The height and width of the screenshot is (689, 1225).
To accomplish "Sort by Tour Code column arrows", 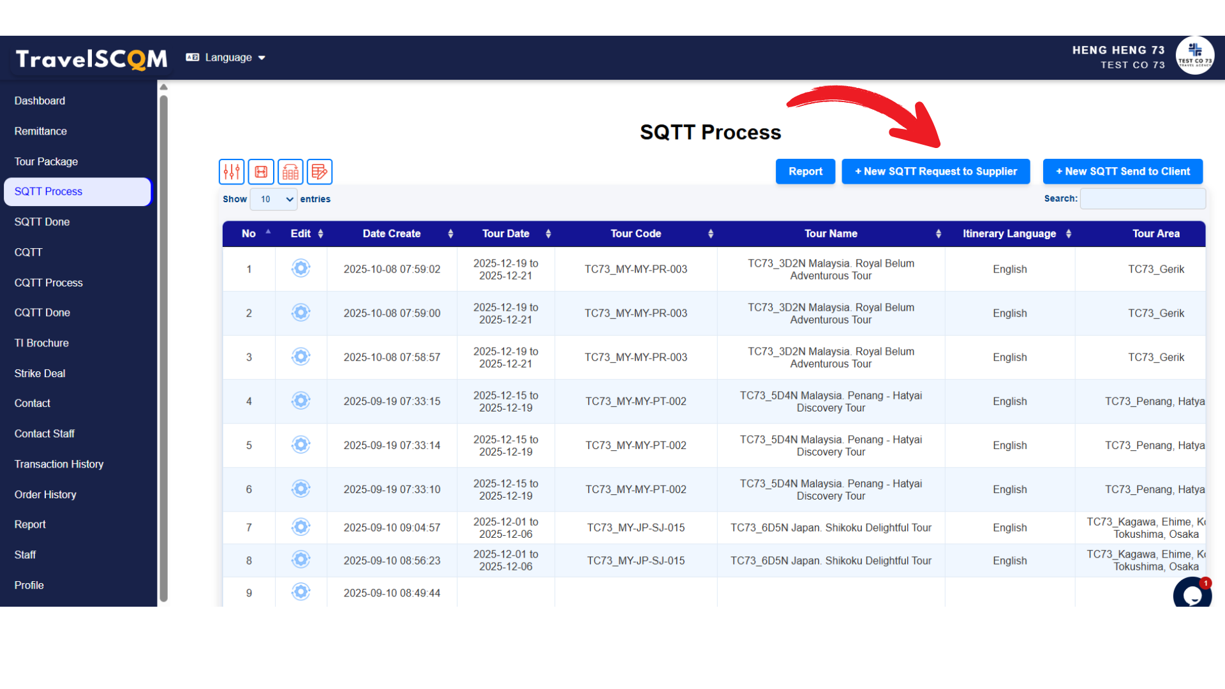I will [x=710, y=233].
